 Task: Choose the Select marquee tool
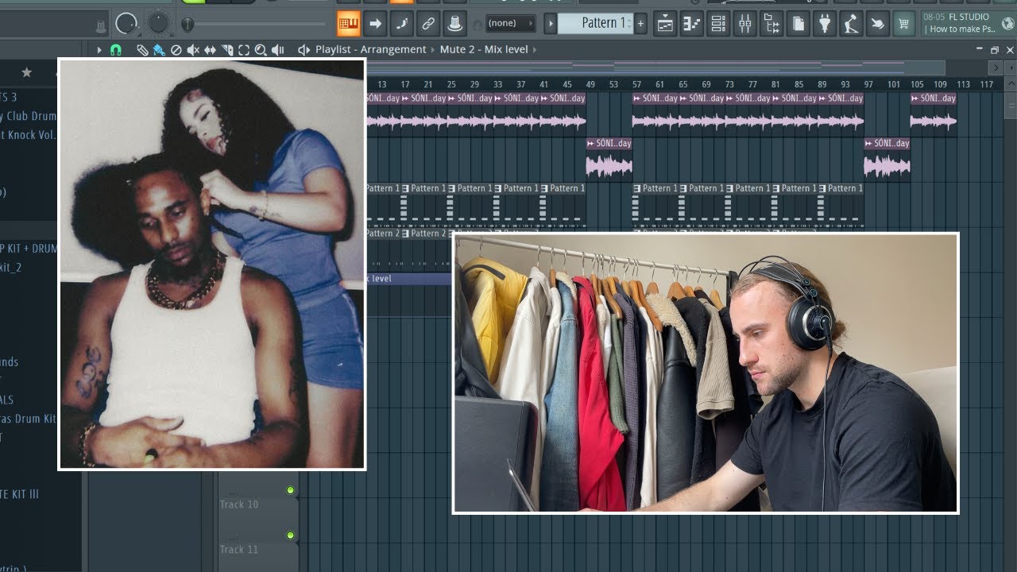(244, 50)
